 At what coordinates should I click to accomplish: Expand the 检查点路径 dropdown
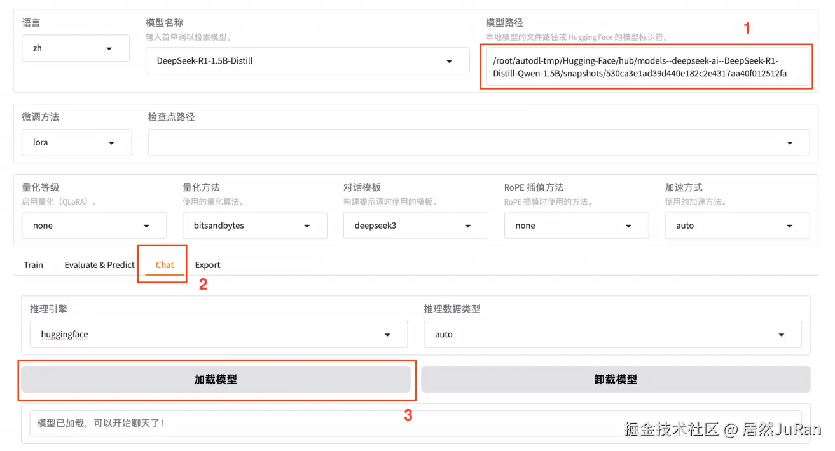479,143
